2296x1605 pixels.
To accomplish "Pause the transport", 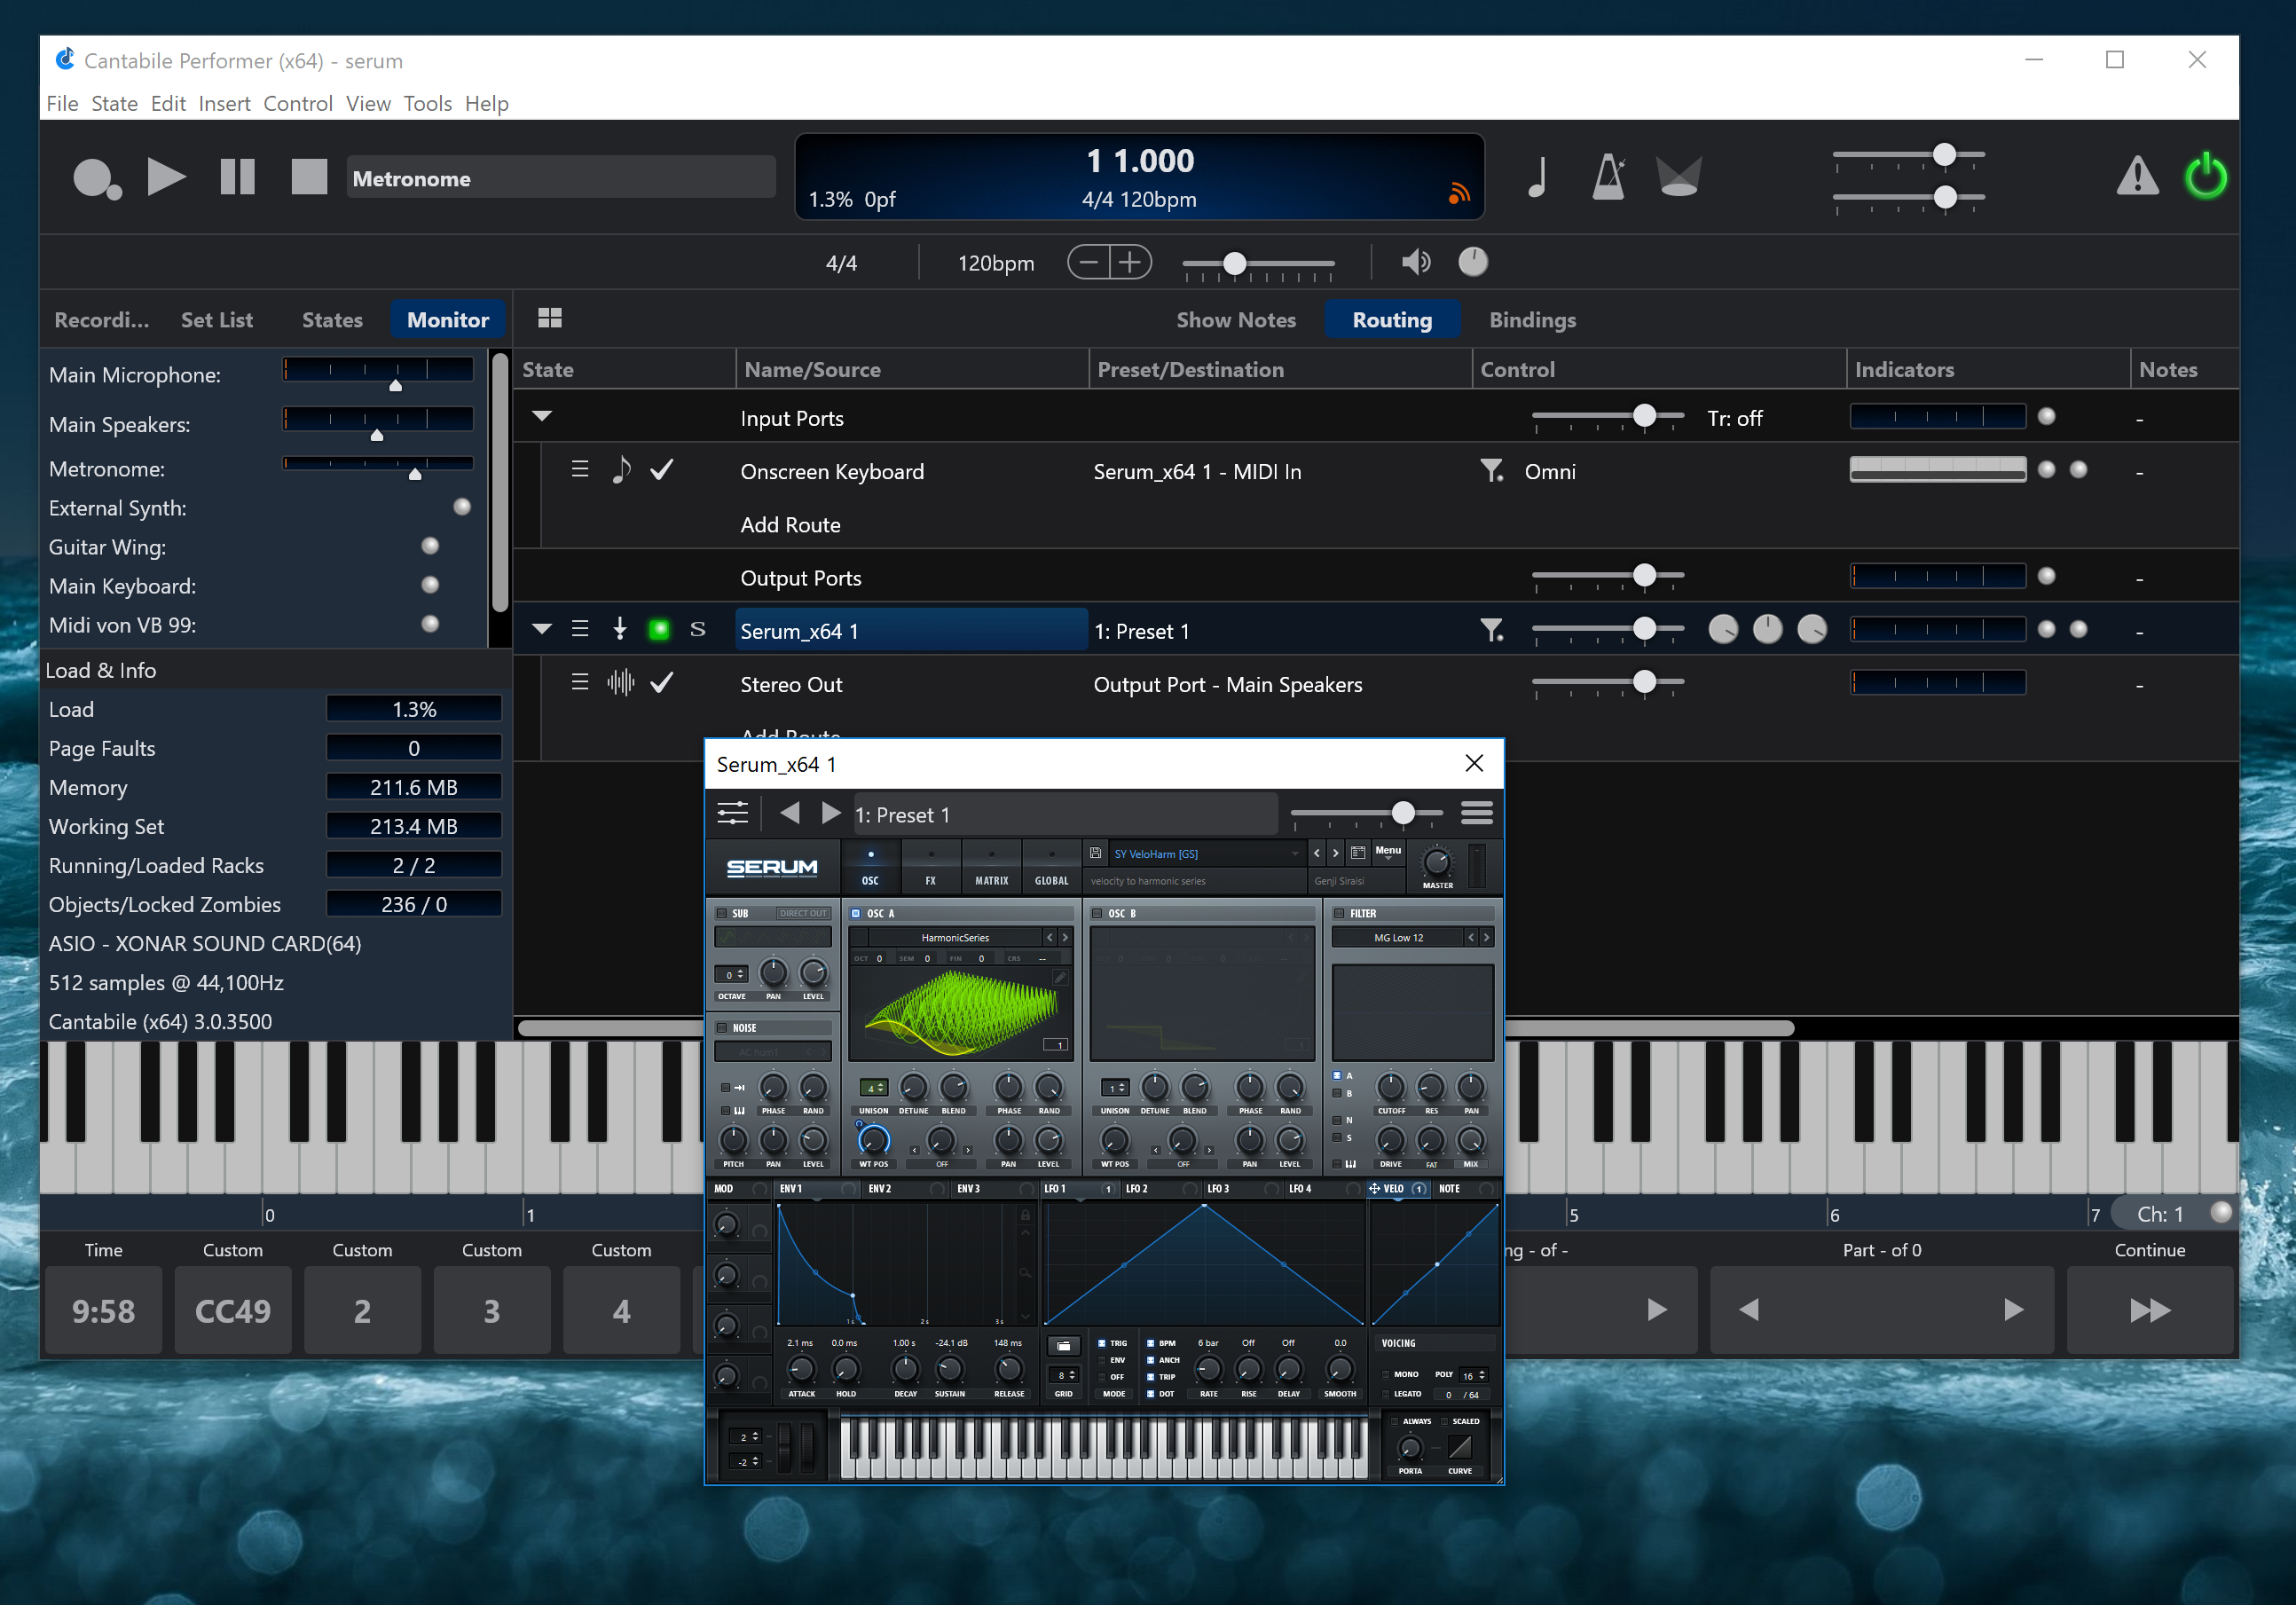I will [x=237, y=177].
